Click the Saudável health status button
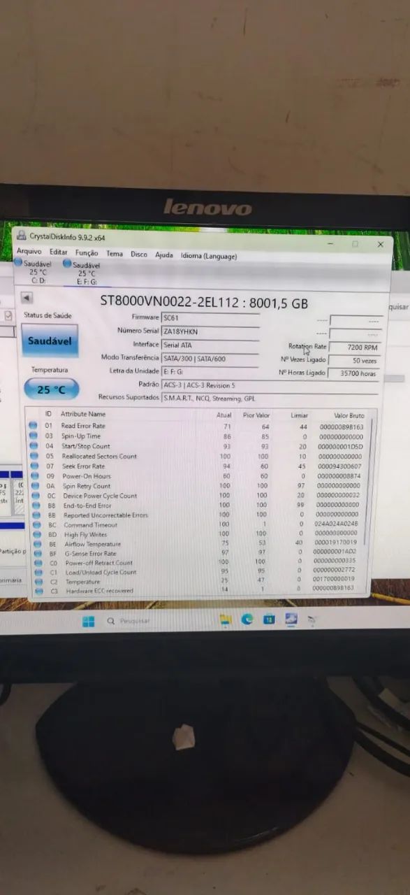 pos(50,341)
